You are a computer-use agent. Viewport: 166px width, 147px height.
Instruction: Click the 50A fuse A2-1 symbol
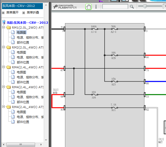(115, 29)
